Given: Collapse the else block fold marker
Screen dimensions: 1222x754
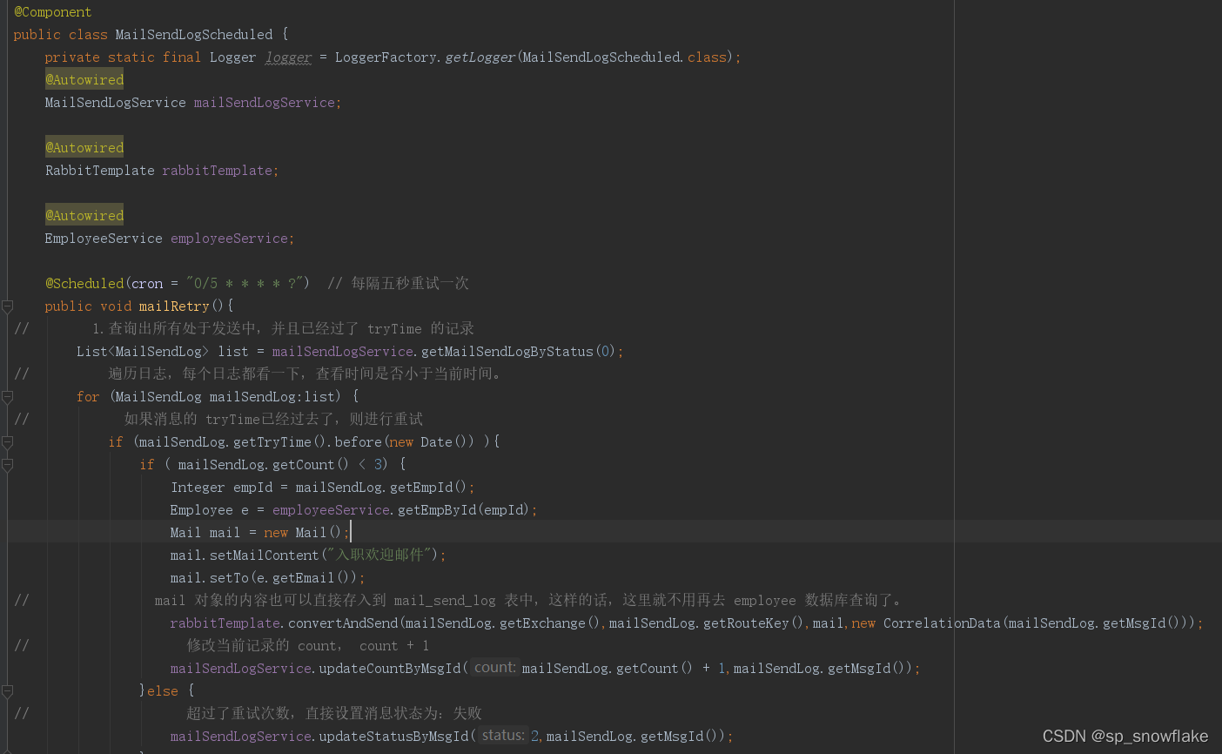Looking at the screenshot, I should coord(7,691).
